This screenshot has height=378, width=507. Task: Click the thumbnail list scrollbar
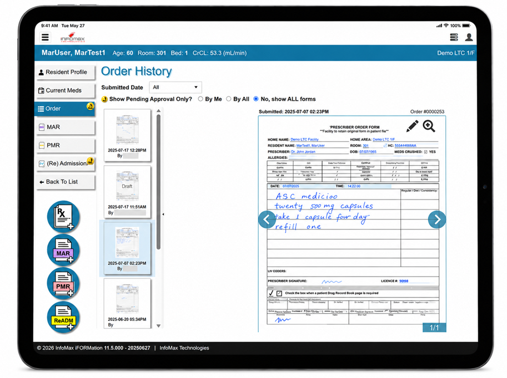158,182
